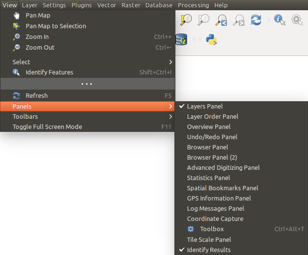Viewport: 308px width, 255px height.
Task: Show the Toolbox panel from submenu
Action: pyautogui.click(x=212, y=229)
